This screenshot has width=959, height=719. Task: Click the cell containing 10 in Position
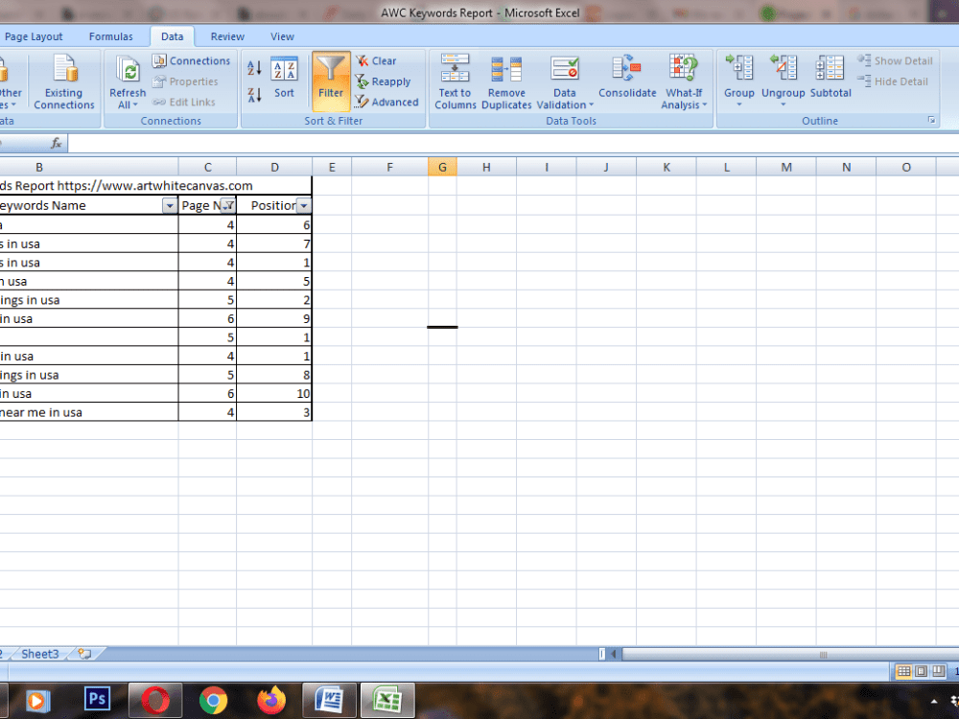pos(274,394)
